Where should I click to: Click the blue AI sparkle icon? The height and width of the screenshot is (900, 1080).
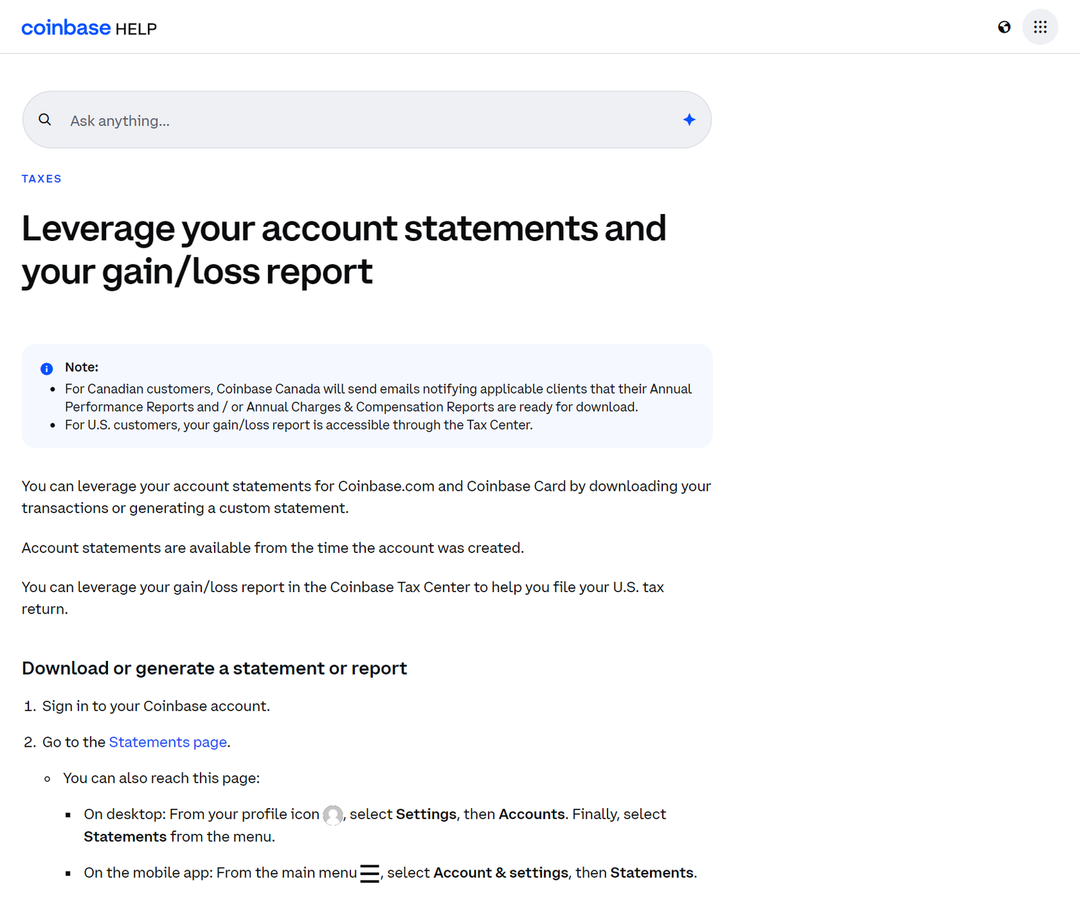[x=689, y=120]
